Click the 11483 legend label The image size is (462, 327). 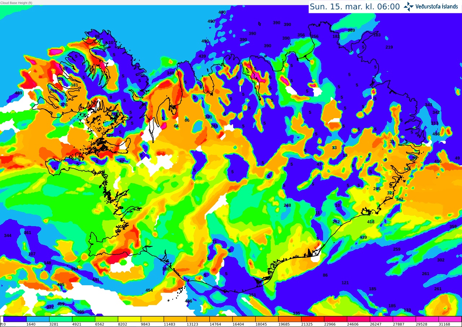coord(169,324)
